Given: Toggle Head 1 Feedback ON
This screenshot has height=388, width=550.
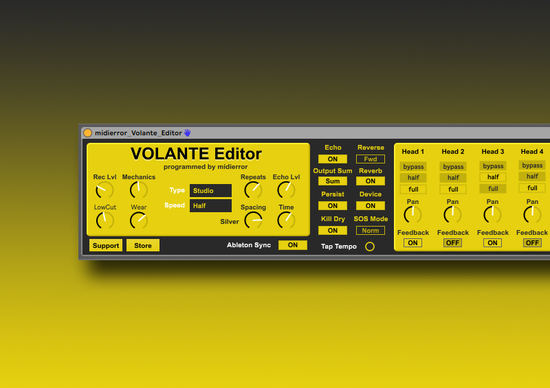Looking at the screenshot, I should [412, 242].
